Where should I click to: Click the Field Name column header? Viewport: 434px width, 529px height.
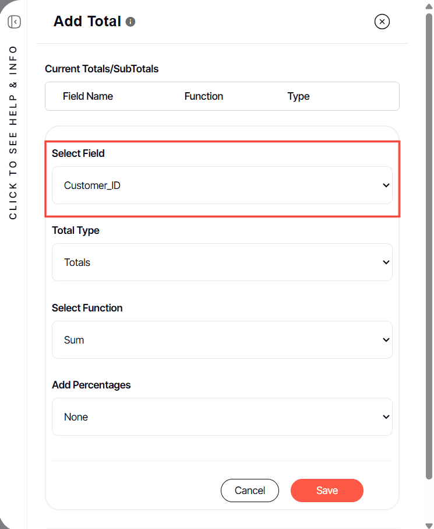tap(87, 96)
